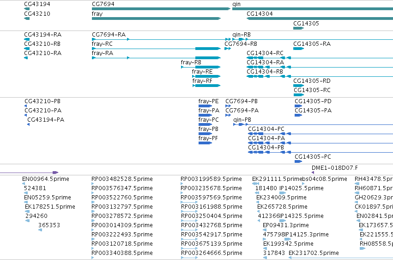Click the CG43194 gene arrow
This screenshot has height=260, width=393.
27,9
